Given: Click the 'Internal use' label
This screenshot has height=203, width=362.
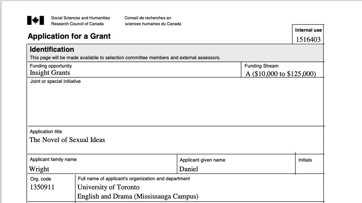Looking at the screenshot, I should [x=308, y=30].
